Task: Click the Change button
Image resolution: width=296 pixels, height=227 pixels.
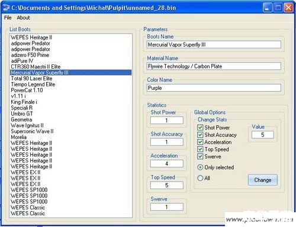Action: pos(263,180)
